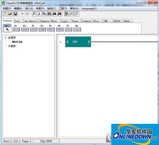This screenshot has height=145, width=159.
Task: Select Mlc0.lad in the project tree
Action: click(17, 42)
